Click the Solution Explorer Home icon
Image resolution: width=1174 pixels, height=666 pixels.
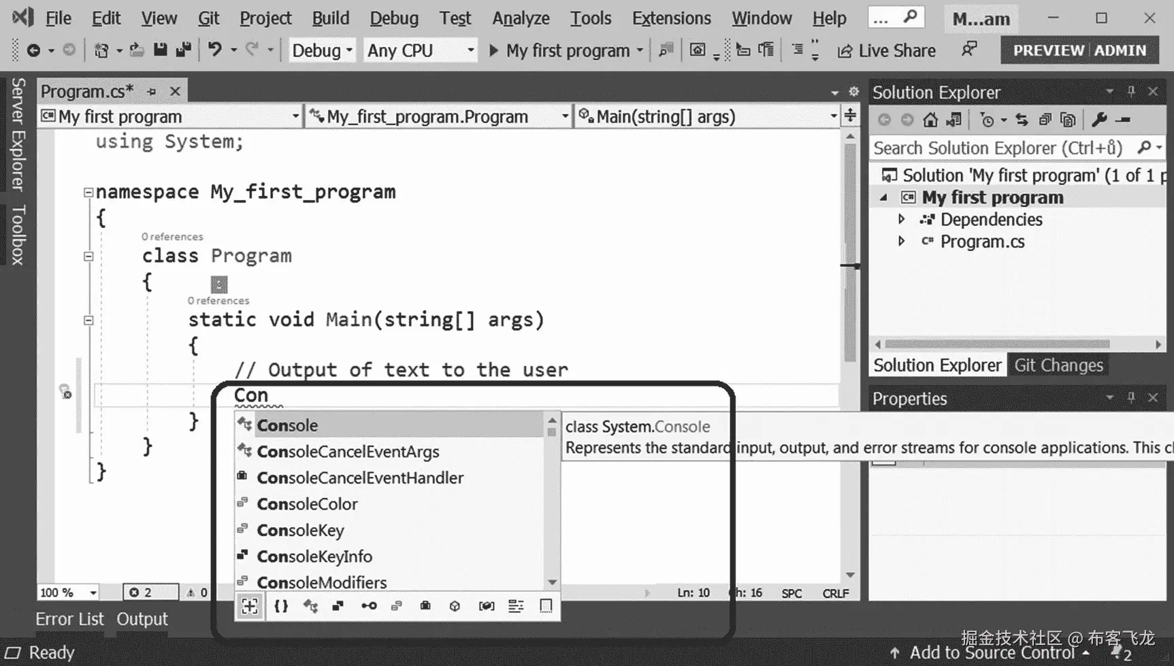930,120
